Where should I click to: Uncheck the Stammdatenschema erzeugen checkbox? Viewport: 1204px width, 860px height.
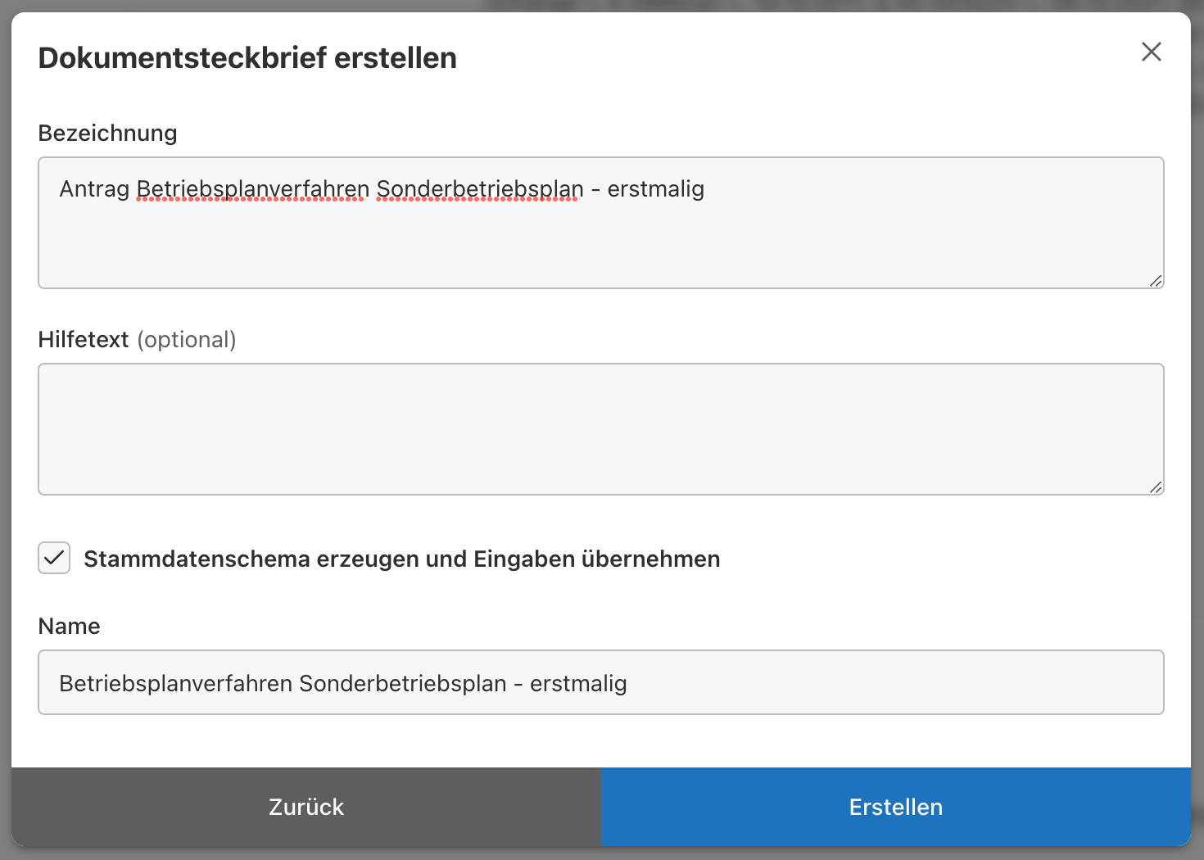pyautogui.click(x=54, y=558)
